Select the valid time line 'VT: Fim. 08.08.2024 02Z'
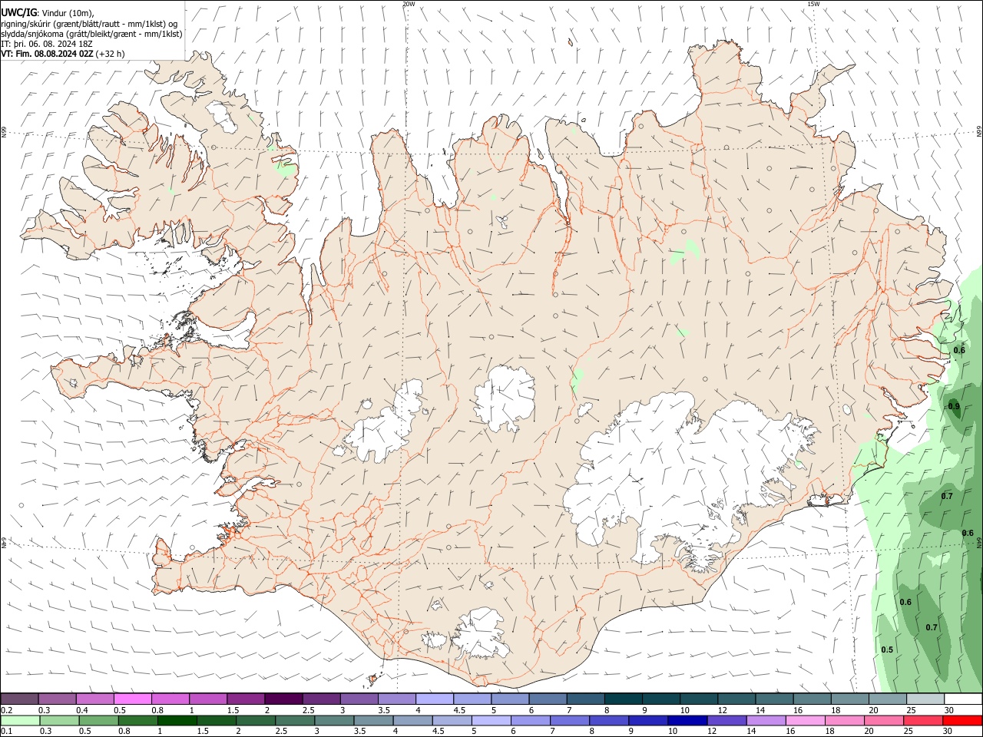The height and width of the screenshot is (737, 983). tap(48, 54)
